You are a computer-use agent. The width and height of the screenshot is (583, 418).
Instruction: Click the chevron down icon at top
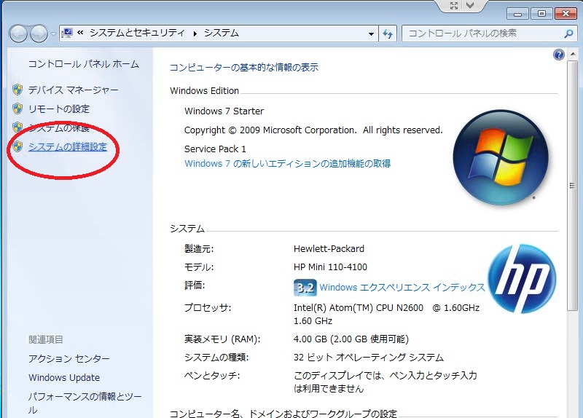[x=470, y=5]
